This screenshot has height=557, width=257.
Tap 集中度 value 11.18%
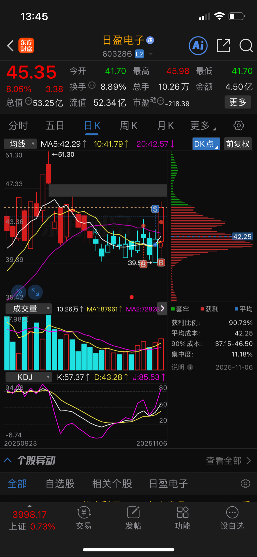[242, 354]
